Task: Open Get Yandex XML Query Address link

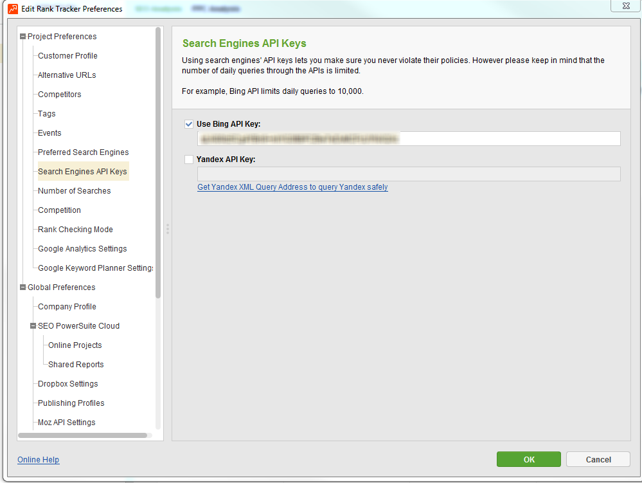Action: [292, 187]
